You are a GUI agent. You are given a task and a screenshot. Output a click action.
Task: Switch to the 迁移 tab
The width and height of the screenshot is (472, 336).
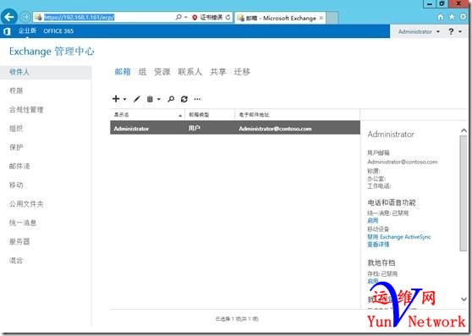[242, 72]
